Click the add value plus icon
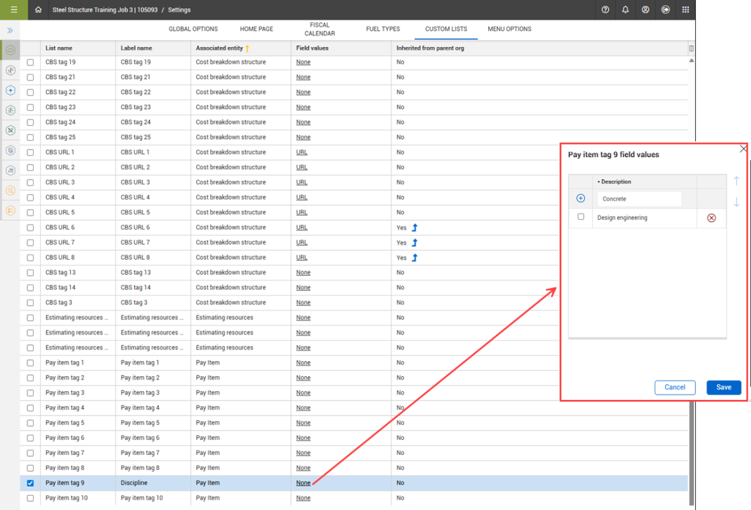Viewport: 751px width, 510px height. [x=580, y=198]
